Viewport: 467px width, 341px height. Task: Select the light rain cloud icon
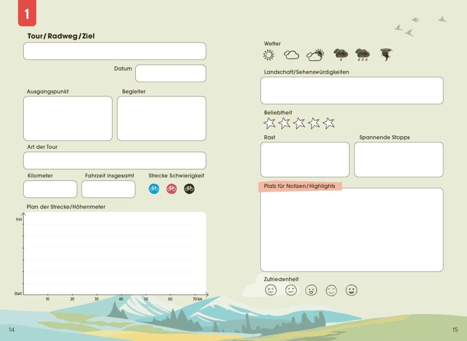coord(341,55)
